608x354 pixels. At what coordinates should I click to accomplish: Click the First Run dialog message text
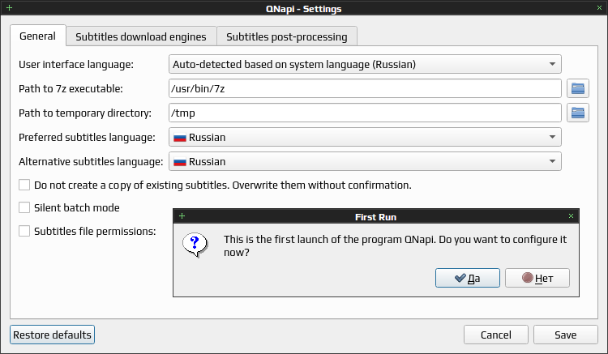(x=395, y=245)
